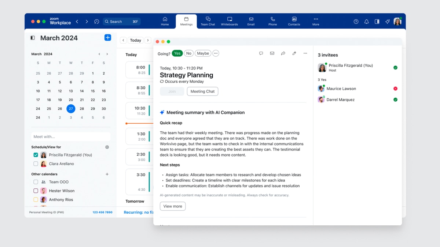Image resolution: width=440 pixels, height=247 pixels.
Task: Uncheck Priscilla Fitzgerald (You) calendar
Action: click(x=36, y=155)
